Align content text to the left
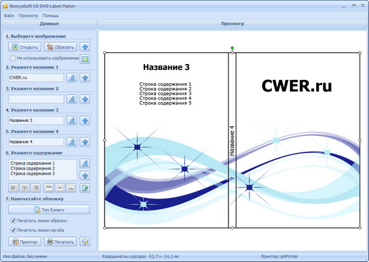This screenshot has width=369, height=262. [x=14, y=188]
